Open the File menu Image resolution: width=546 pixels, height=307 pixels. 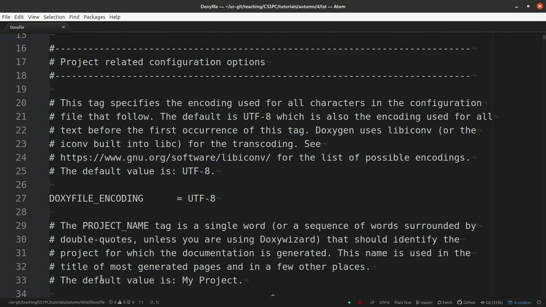pyautogui.click(x=6, y=17)
